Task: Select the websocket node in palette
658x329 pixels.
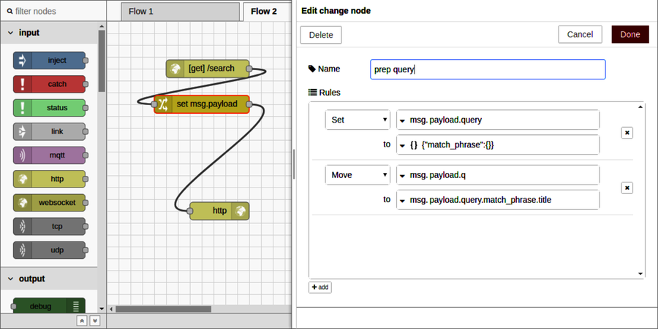Action: click(x=49, y=203)
